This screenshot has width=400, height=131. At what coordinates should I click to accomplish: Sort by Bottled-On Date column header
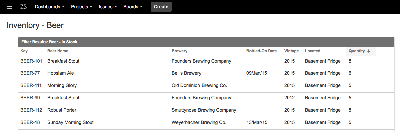coord(262,51)
